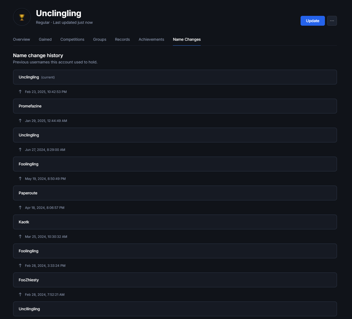
Task: Switch to the Overview tab
Action: 22,39
